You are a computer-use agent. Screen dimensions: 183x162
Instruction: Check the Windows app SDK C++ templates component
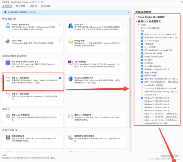pos(142,123)
